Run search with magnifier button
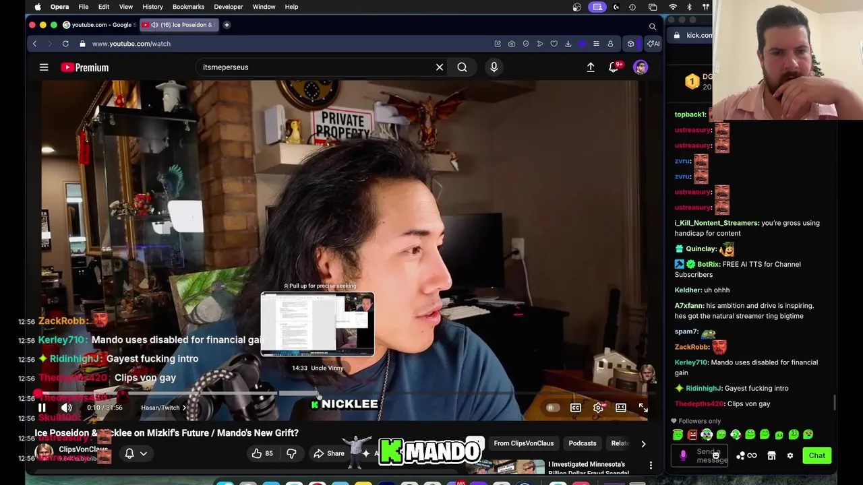The width and height of the screenshot is (863, 485). pos(462,67)
